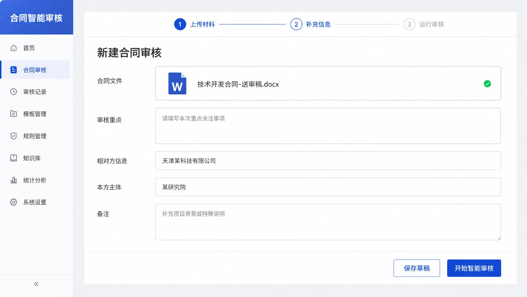Image resolution: width=527 pixels, height=297 pixels.
Task: Click the 系统设置 gear icon
Action: click(x=14, y=202)
